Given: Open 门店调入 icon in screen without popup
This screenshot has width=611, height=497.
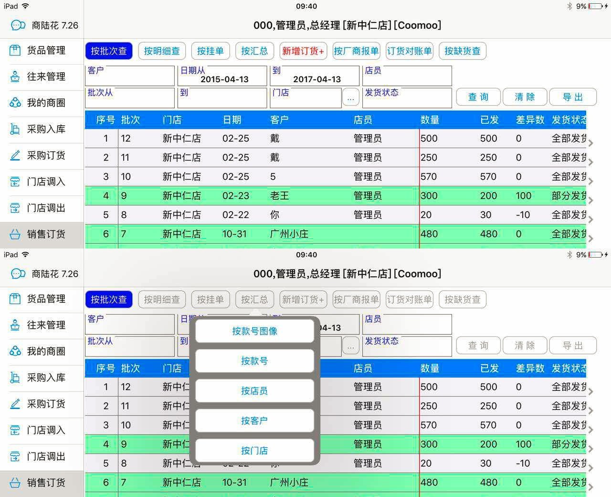Looking at the screenshot, I should [15, 182].
